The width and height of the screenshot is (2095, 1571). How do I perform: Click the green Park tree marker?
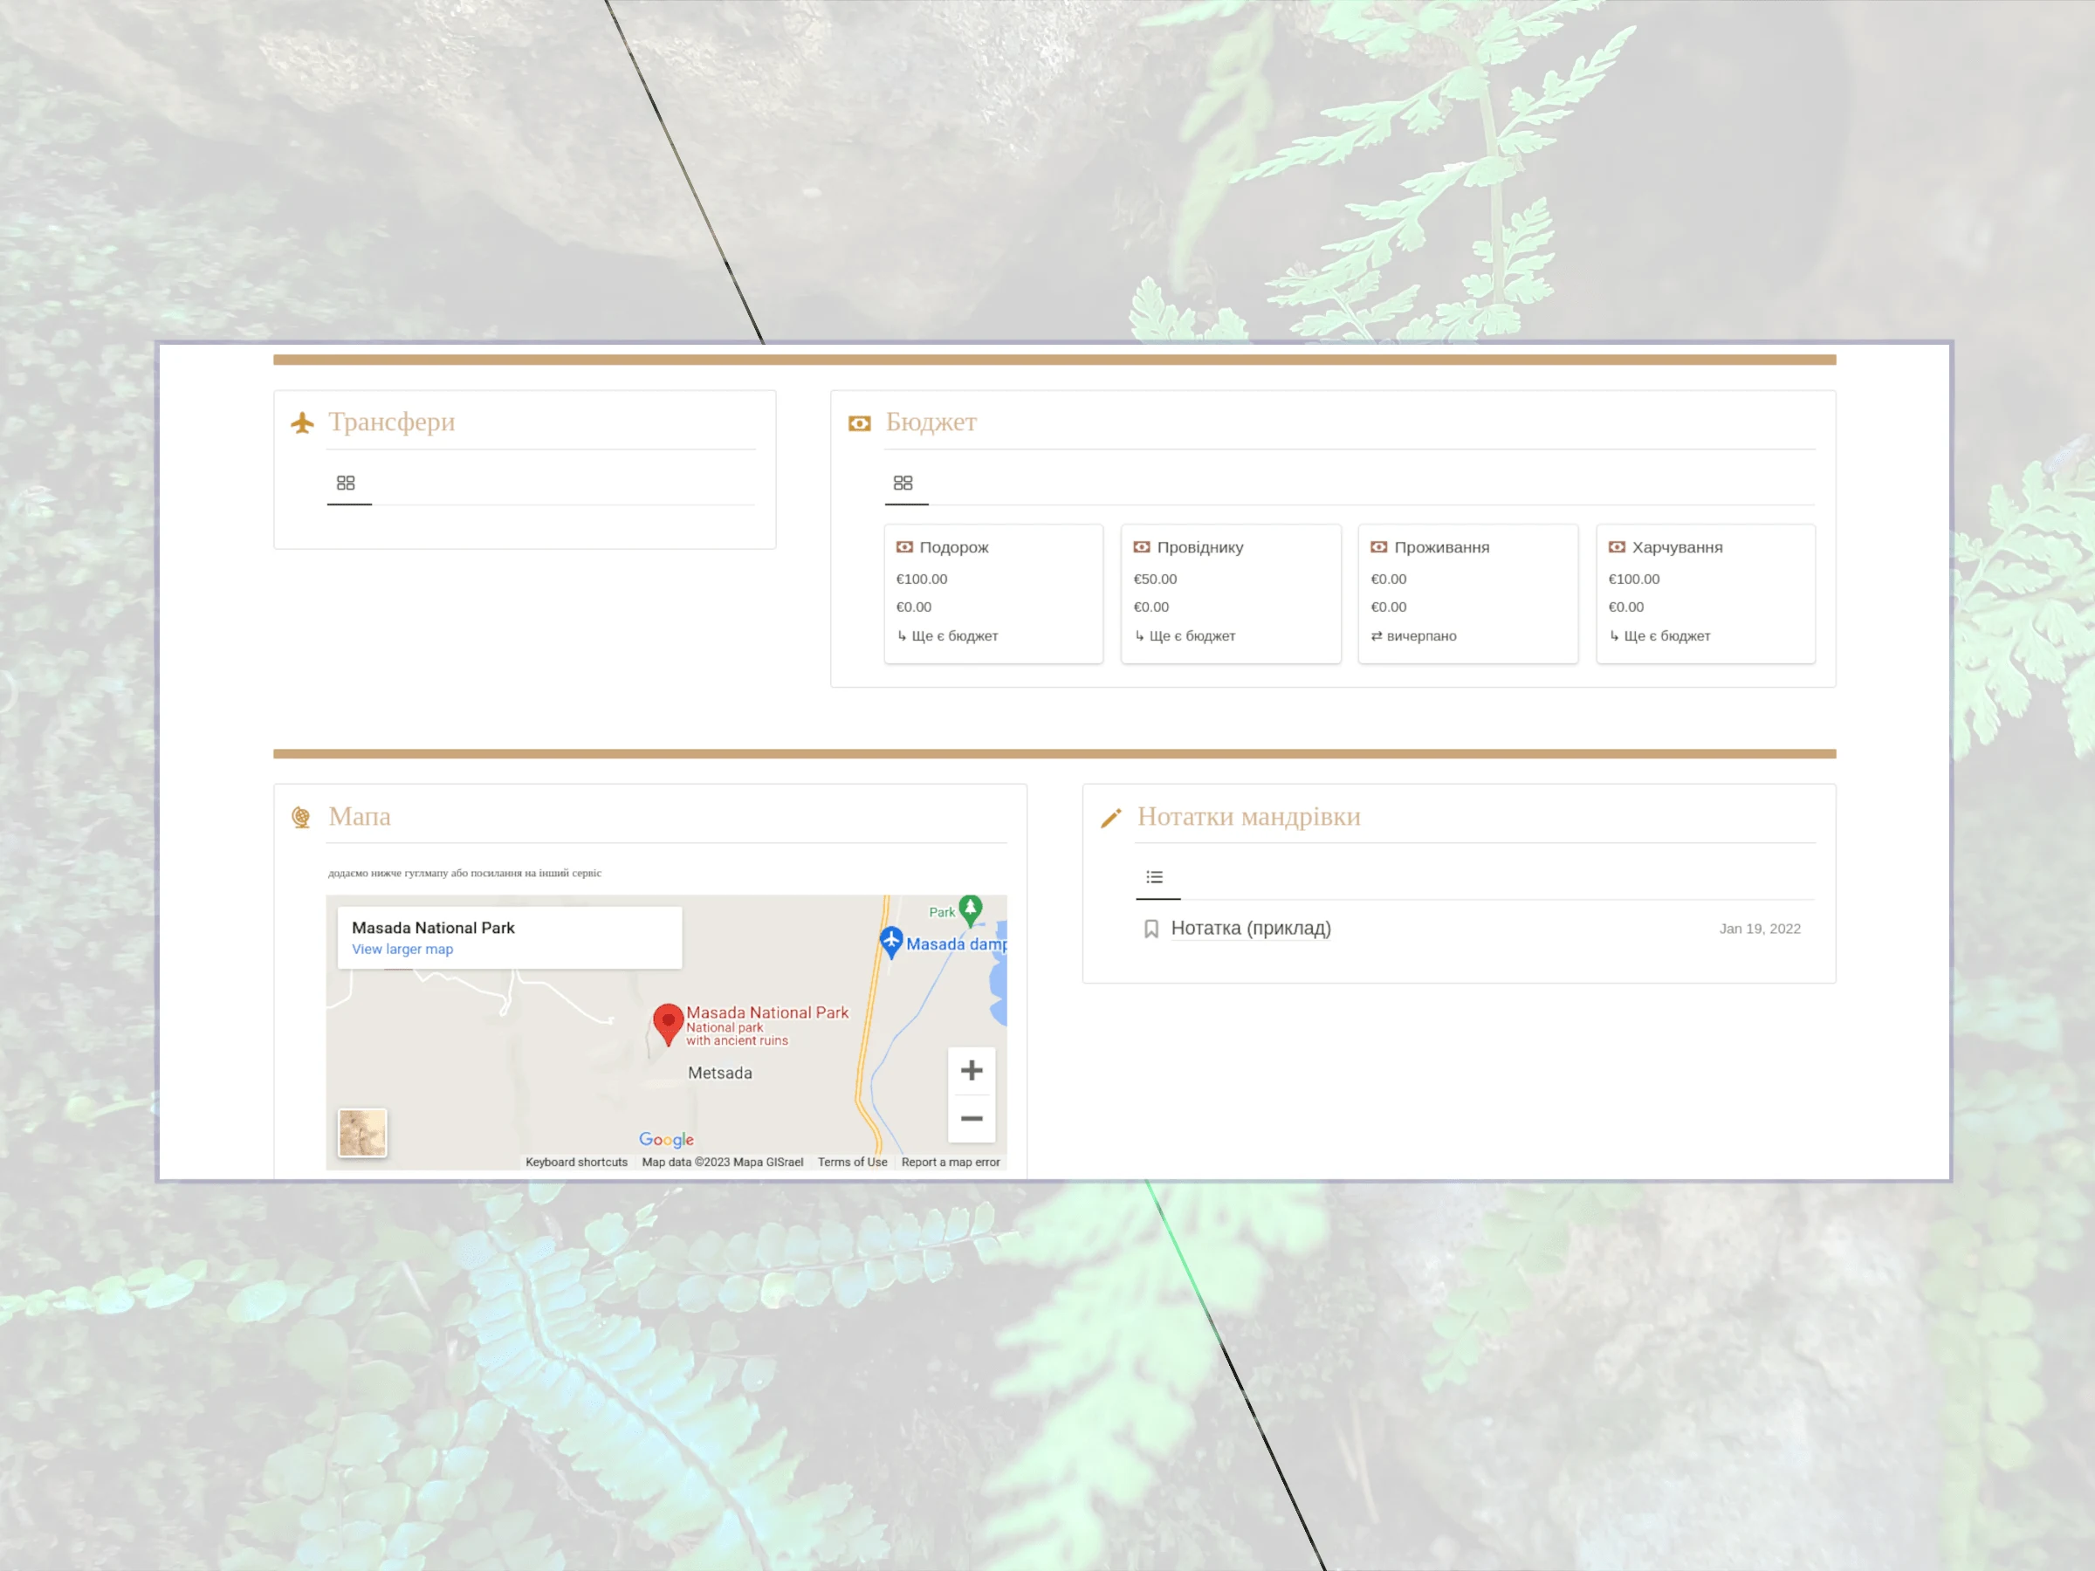(970, 910)
